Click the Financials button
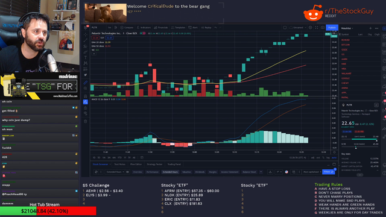Image resolution: width=386 pixels, height=217 pixels. coord(161,28)
